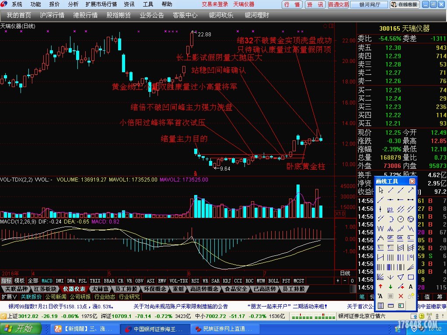This screenshot has width=447, height=335.
Task: Click the 在线客服 support button
Action: click(405, 4)
